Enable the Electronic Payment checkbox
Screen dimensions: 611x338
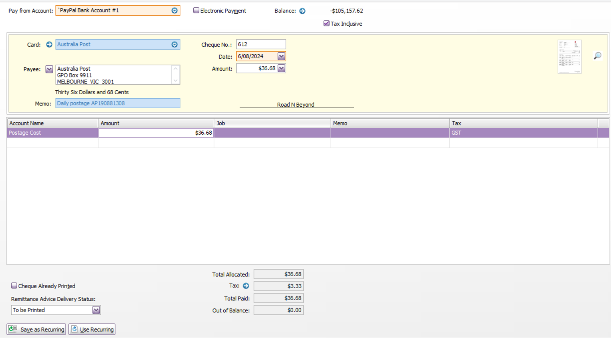click(196, 10)
